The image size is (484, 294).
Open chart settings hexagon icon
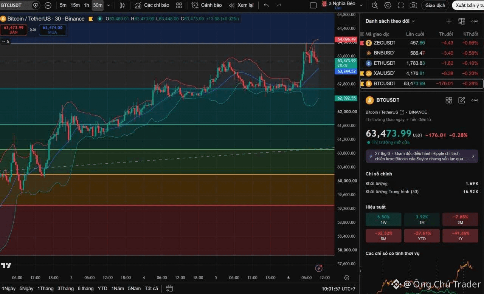[x=388, y=5]
